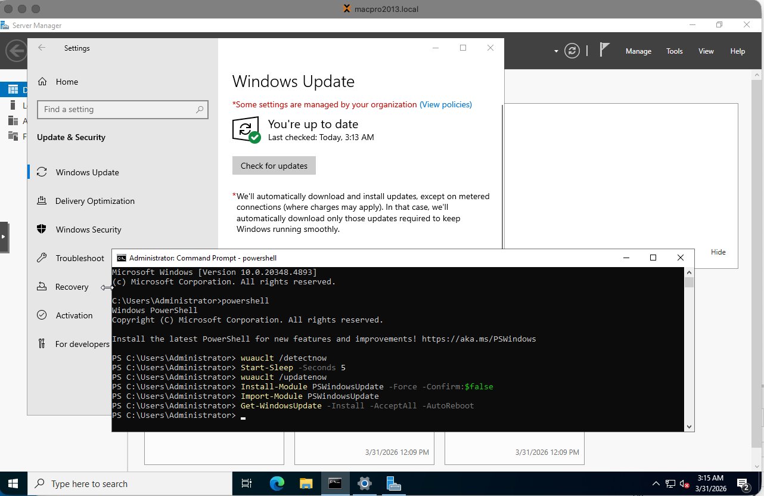Viewport: 764px width, 496px height.
Task: Open Home in the Settings sidebar
Action: tap(66, 82)
